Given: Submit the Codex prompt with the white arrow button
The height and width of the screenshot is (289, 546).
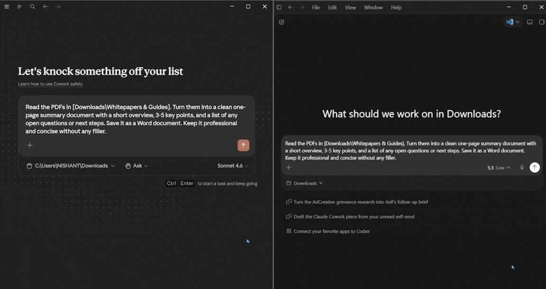Looking at the screenshot, I should pyautogui.click(x=535, y=167).
